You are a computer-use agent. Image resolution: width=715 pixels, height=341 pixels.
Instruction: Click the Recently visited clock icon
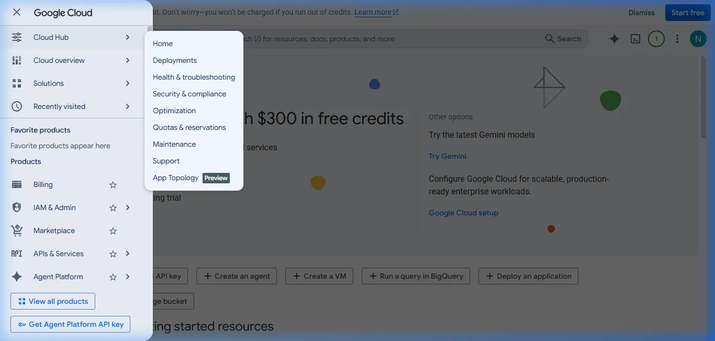(x=17, y=106)
